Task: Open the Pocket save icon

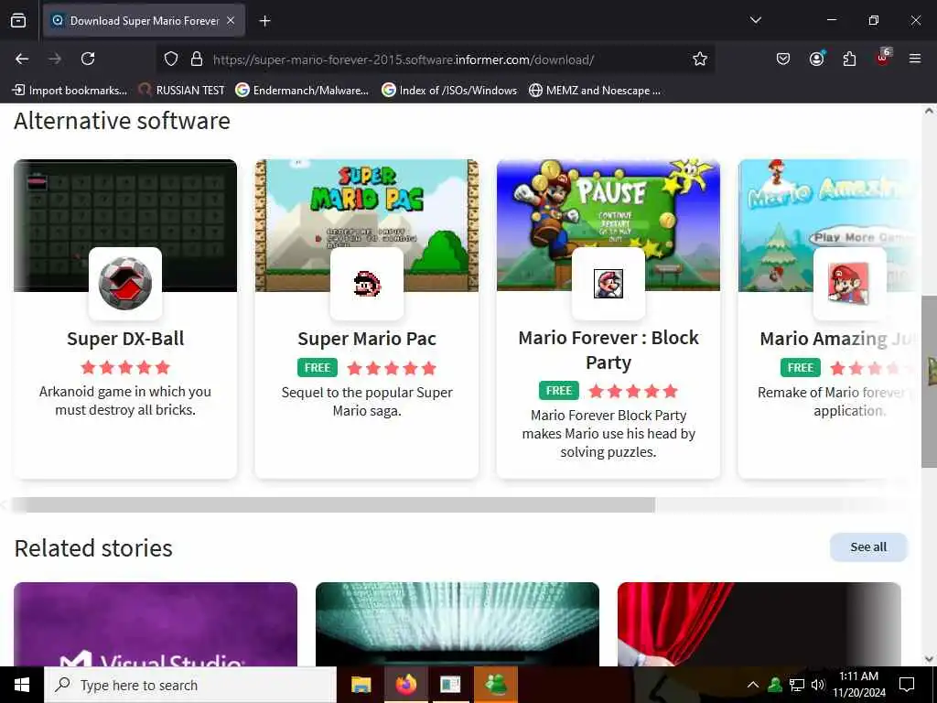Action: (x=783, y=59)
